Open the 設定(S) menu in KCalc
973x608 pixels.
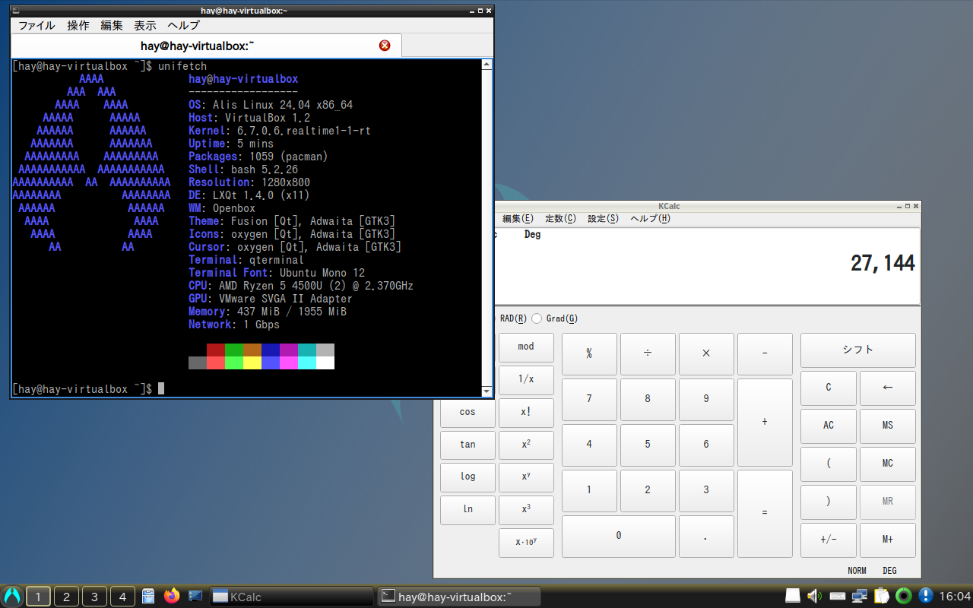point(603,219)
